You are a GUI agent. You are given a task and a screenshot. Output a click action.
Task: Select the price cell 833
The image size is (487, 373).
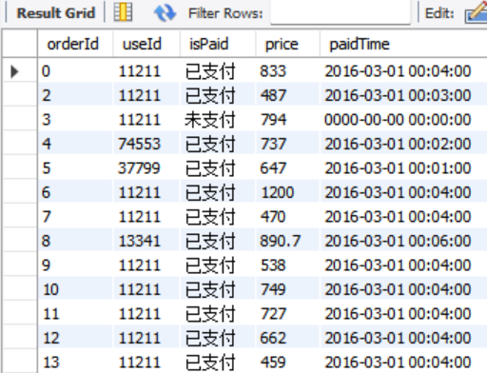[287, 70]
